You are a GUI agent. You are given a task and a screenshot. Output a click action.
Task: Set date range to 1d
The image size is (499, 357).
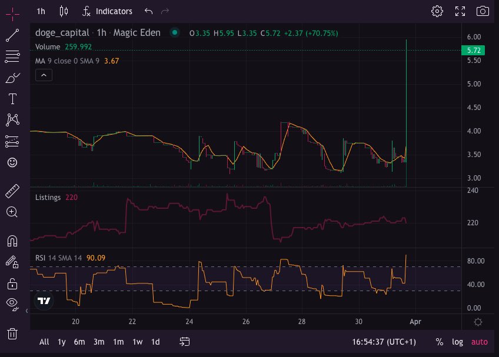pyautogui.click(x=155, y=342)
